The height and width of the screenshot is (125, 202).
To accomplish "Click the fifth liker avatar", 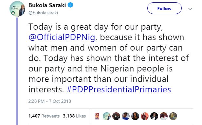I will tap(135, 116).
